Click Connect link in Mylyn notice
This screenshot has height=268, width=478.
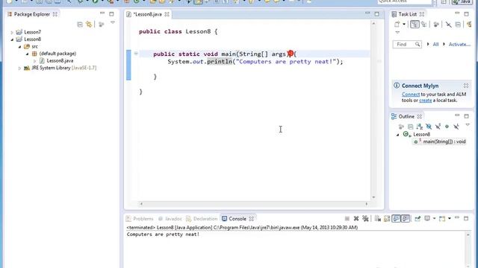pos(411,95)
